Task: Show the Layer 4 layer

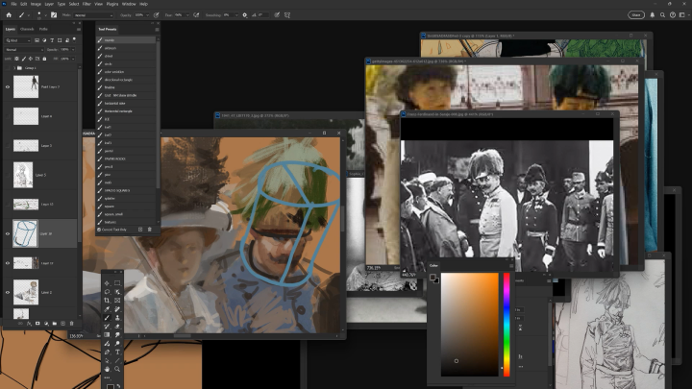Action: 8,116
